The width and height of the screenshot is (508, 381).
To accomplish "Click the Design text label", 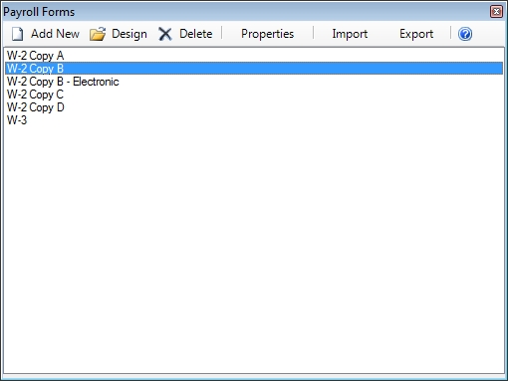I will click(x=129, y=34).
